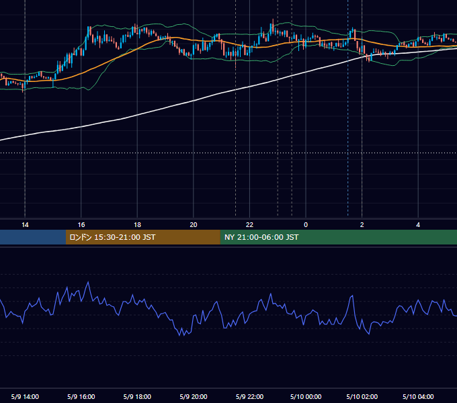The height and width of the screenshot is (403, 457).
Task: Click the 5/9 18:00 date label
Action: coord(137,396)
